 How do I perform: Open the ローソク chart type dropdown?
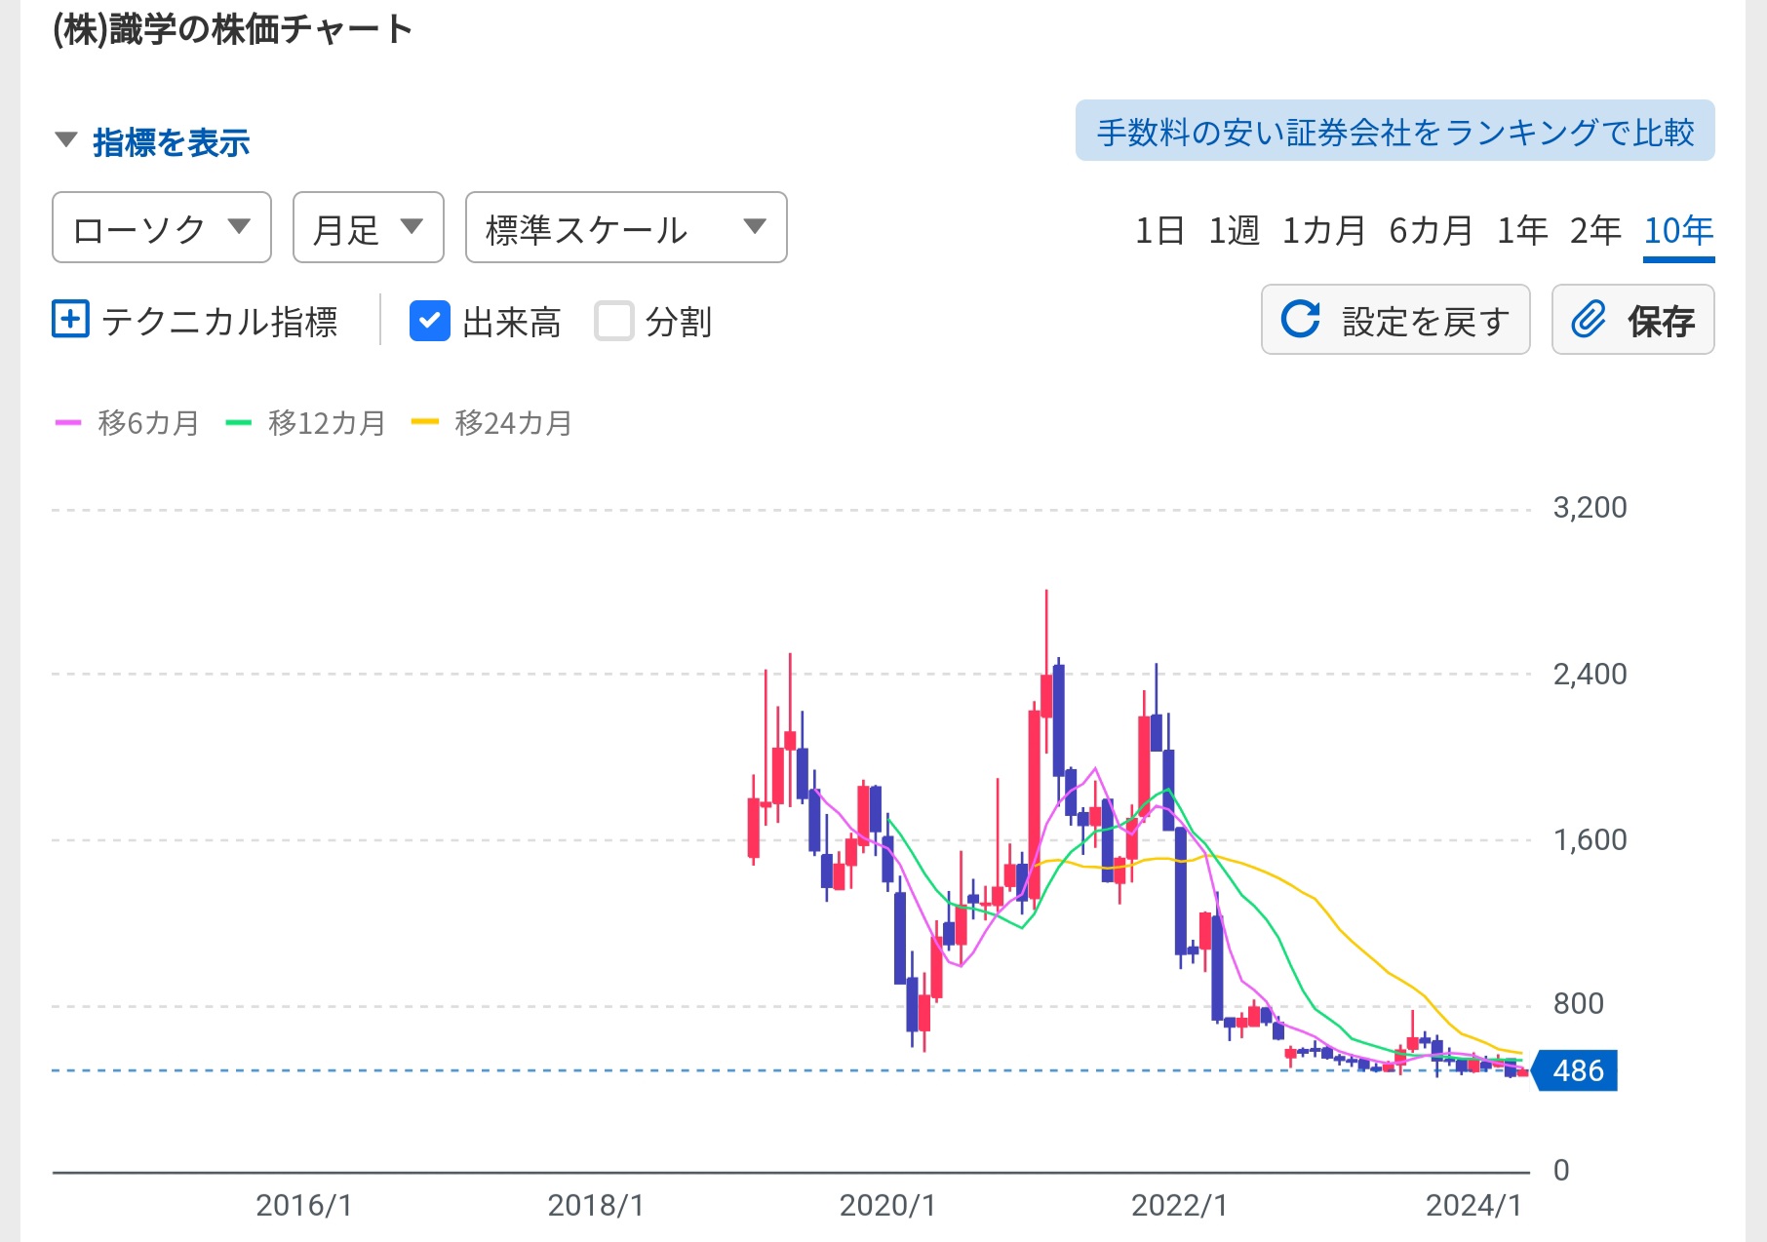click(162, 227)
